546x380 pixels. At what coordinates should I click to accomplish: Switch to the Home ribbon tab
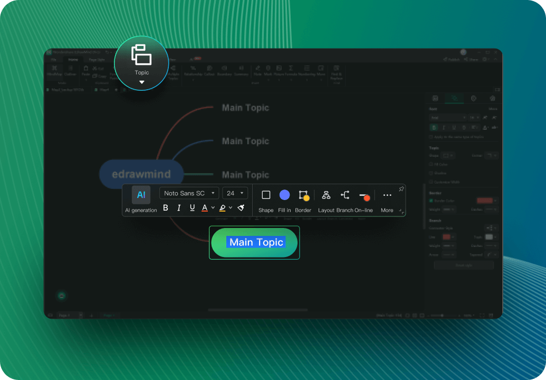(x=73, y=60)
